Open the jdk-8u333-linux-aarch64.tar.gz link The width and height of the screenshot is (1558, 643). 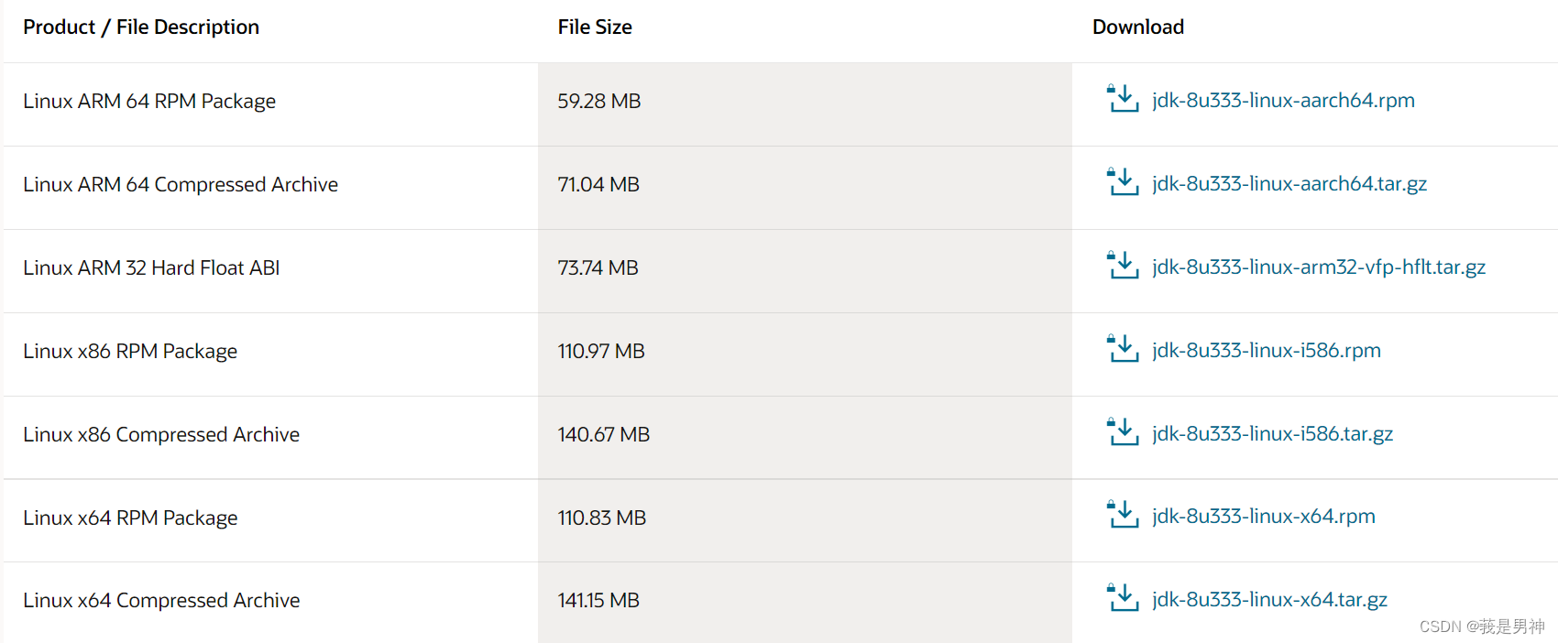pyautogui.click(x=1289, y=183)
